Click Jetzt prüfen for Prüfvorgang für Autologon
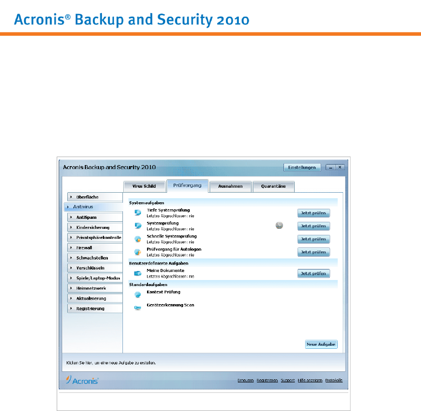 coord(314,252)
